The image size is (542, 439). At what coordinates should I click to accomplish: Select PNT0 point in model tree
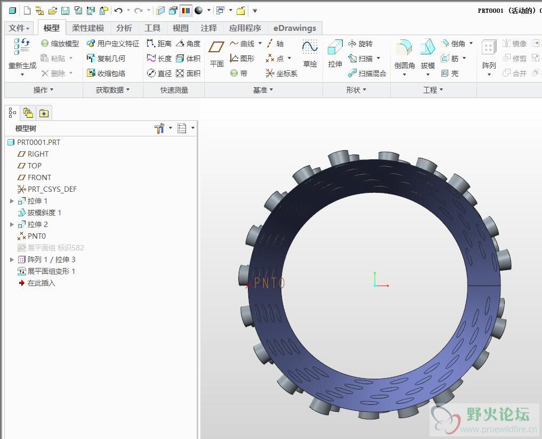coord(31,236)
